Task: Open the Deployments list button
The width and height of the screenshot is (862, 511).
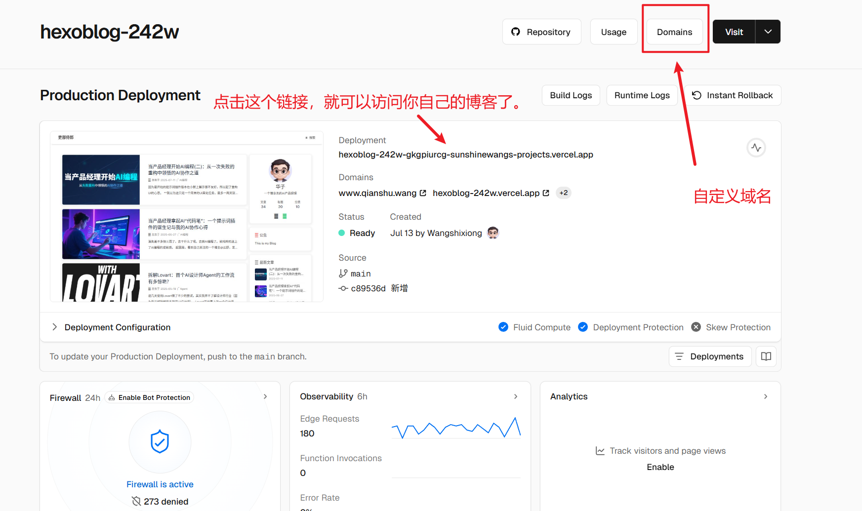Action: click(710, 356)
